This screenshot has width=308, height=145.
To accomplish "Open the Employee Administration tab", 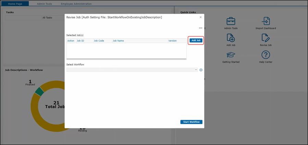I will (x=76, y=4).
